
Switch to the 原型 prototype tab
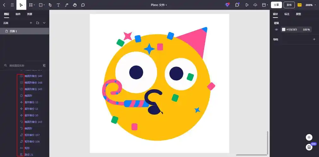point(298,14)
